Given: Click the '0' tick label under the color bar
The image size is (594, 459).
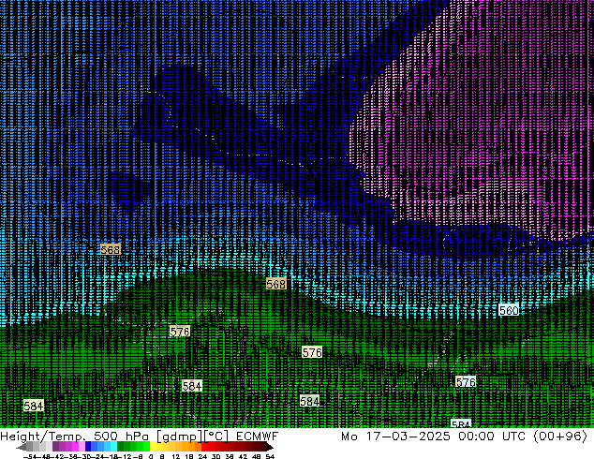Looking at the screenshot, I should click(151, 456).
